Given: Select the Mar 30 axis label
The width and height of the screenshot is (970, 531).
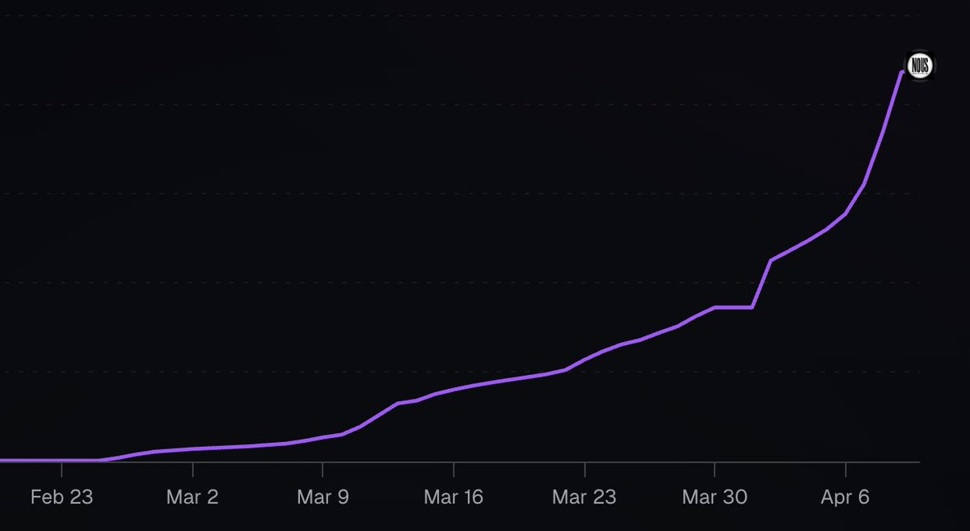Looking at the screenshot, I should [x=715, y=497].
